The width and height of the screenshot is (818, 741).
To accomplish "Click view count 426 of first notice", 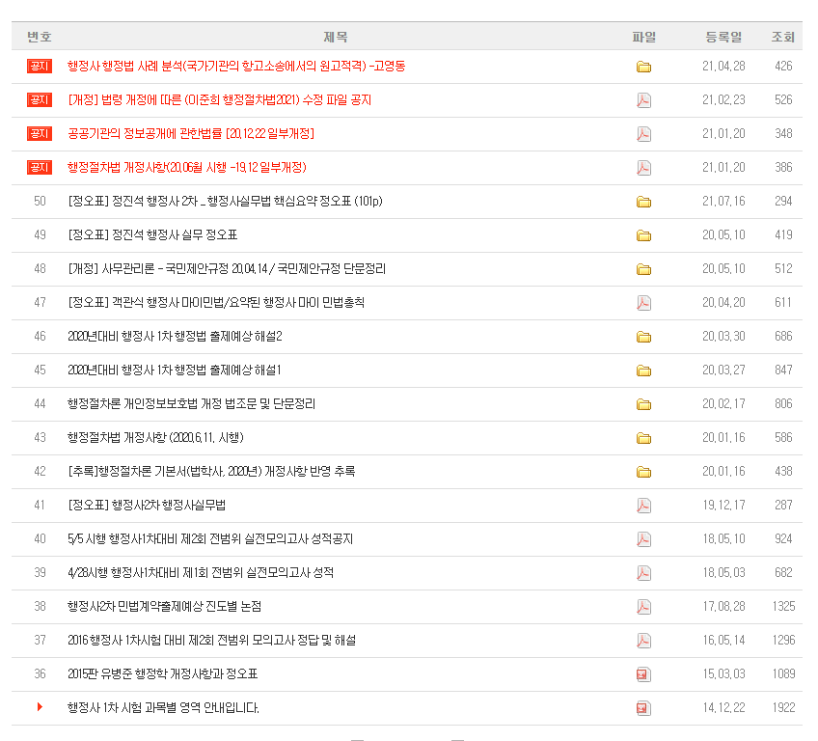I will click(783, 67).
